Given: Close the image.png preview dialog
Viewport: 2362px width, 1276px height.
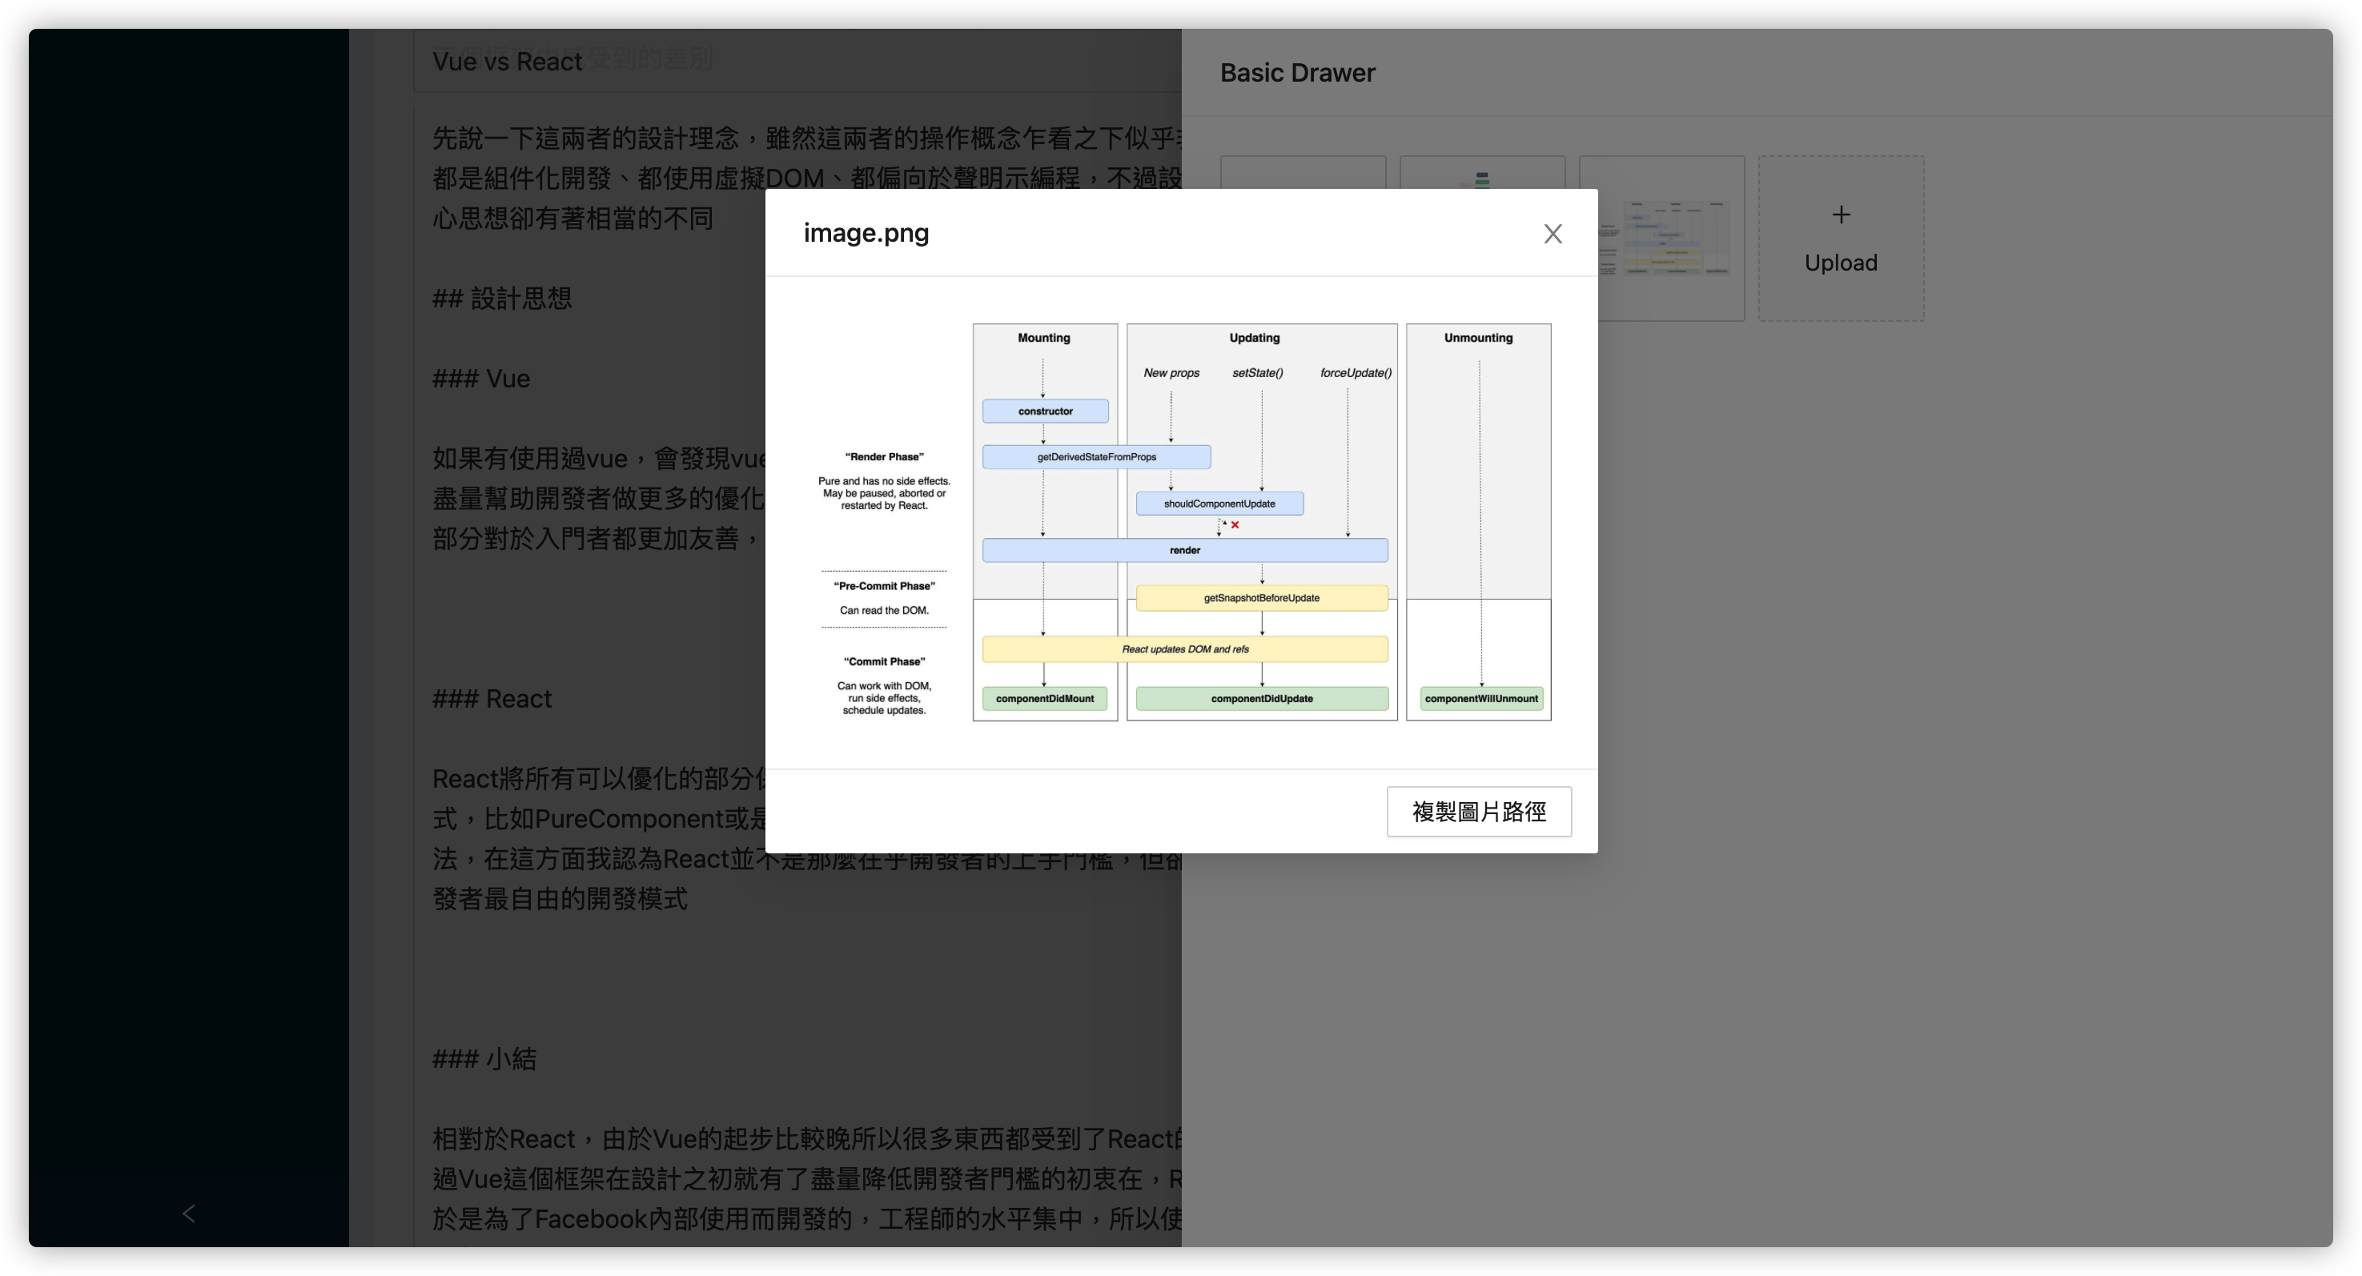Looking at the screenshot, I should pyautogui.click(x=1553, y=234).
